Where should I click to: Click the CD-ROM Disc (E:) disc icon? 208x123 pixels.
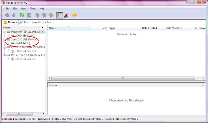(13, 59)
